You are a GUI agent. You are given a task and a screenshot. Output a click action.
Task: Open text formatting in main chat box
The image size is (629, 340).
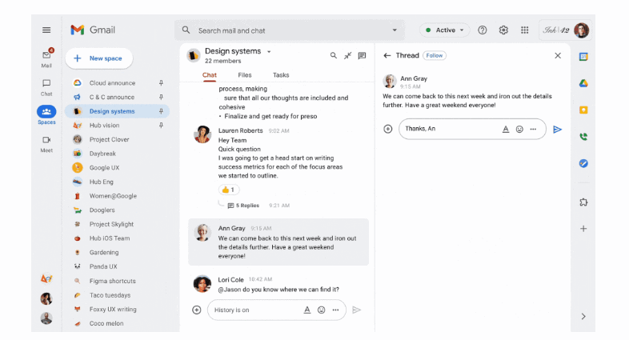(307, 310)
